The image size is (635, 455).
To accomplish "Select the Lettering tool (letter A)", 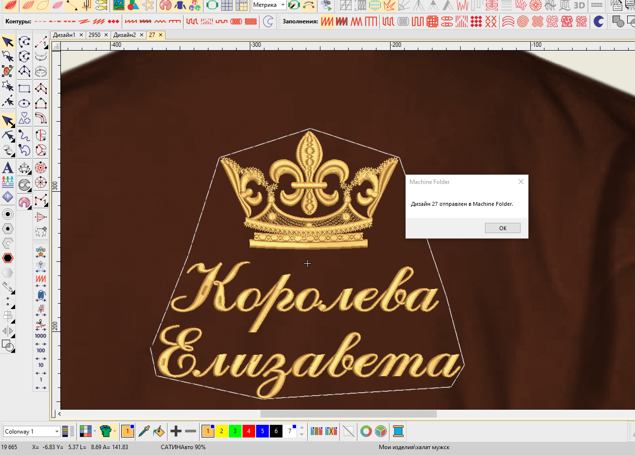I will pos(8,168).
